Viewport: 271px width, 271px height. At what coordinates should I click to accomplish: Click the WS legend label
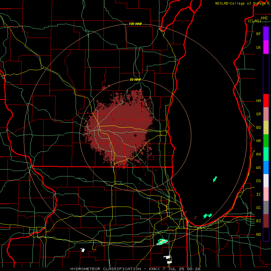[258, 168]
